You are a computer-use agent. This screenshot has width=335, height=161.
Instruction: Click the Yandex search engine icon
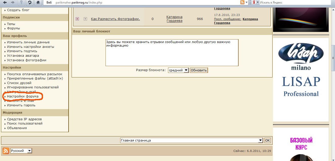254,3
